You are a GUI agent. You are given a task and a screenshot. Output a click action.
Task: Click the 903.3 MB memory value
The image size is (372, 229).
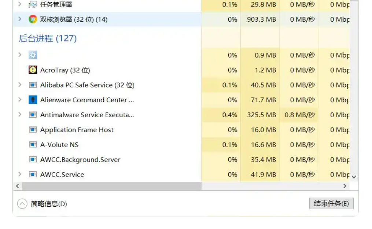pos(261,19)
